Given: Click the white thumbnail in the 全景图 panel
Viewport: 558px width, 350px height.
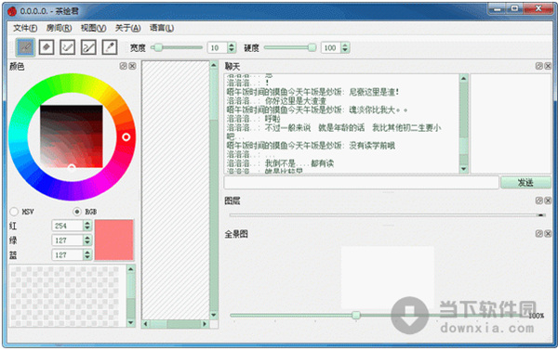Looking at the screenshot, I should click(x=388, y=278).
